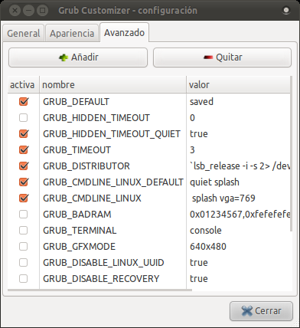This screenshot has width=300, height=328.
Task: Enable the GRUB_DISABLE_RECOVERY checkbox
Action: [24, 279]
